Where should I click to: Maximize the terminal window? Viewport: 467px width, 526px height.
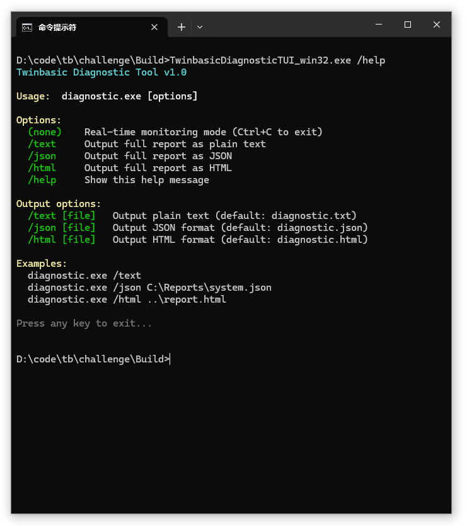click(408, 25)
